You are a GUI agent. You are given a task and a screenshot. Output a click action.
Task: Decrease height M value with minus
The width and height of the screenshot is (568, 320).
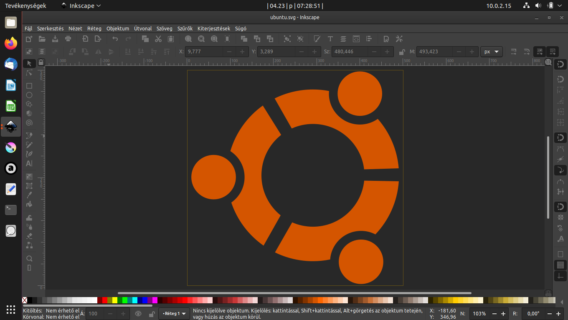tap(459, 52)
